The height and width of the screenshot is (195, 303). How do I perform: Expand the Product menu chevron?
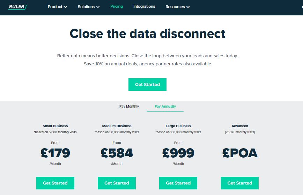point(65,7)
